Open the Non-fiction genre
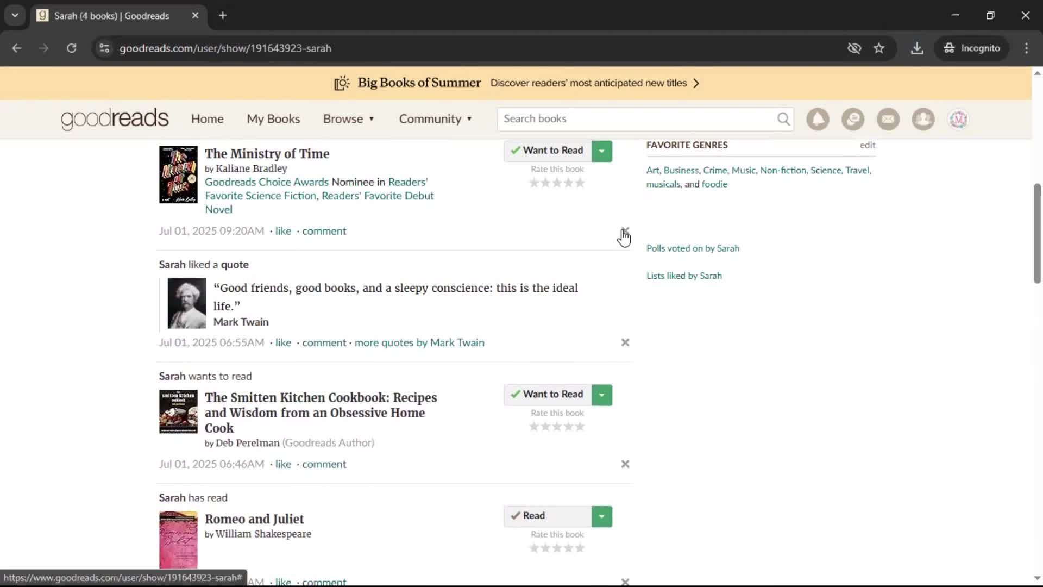 tap(783, 170)
